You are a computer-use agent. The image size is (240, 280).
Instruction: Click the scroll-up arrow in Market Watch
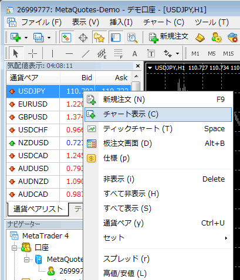[136, 76]
